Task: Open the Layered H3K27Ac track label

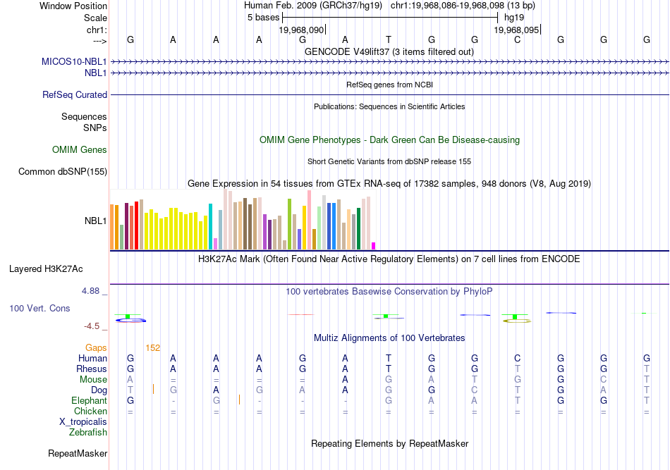Action: tap(46, 269)
